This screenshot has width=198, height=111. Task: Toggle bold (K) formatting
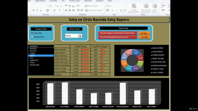click(33, 10)
